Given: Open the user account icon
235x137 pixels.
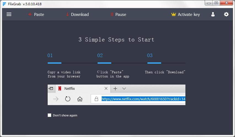Looking at the screenshot, I should click(213, 15).
